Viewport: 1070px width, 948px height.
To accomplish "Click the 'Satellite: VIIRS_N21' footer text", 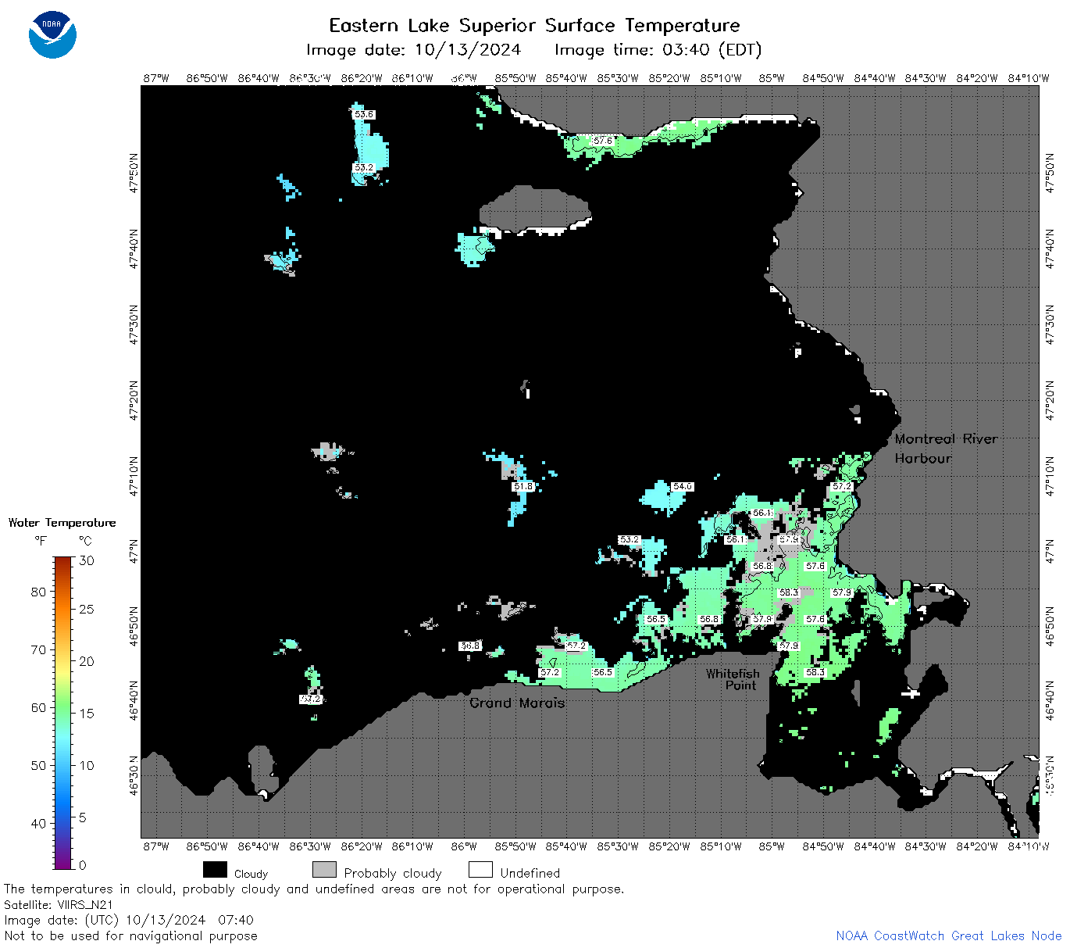I will click(59, 904).
